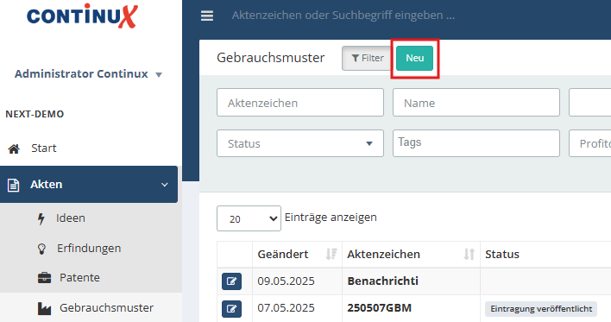Click the Filter button

click(367, 58)
